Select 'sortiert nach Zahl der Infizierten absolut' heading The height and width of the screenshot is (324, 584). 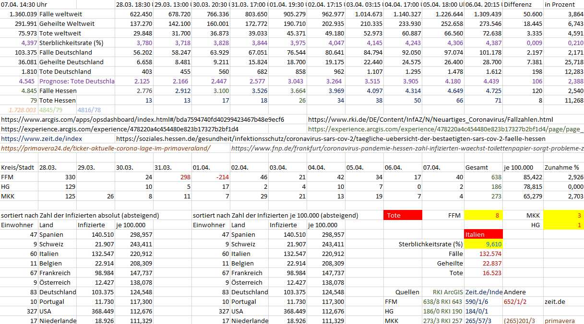[x=80, y=215]
